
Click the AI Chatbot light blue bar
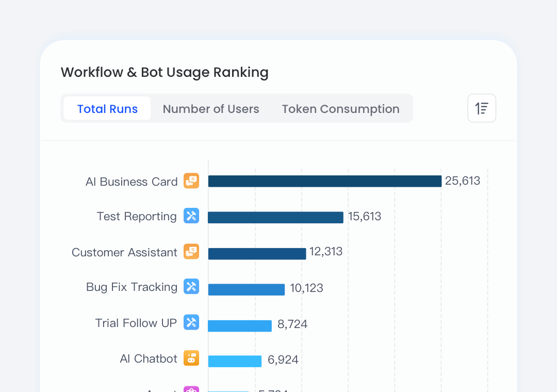click(x=235, y=361)
